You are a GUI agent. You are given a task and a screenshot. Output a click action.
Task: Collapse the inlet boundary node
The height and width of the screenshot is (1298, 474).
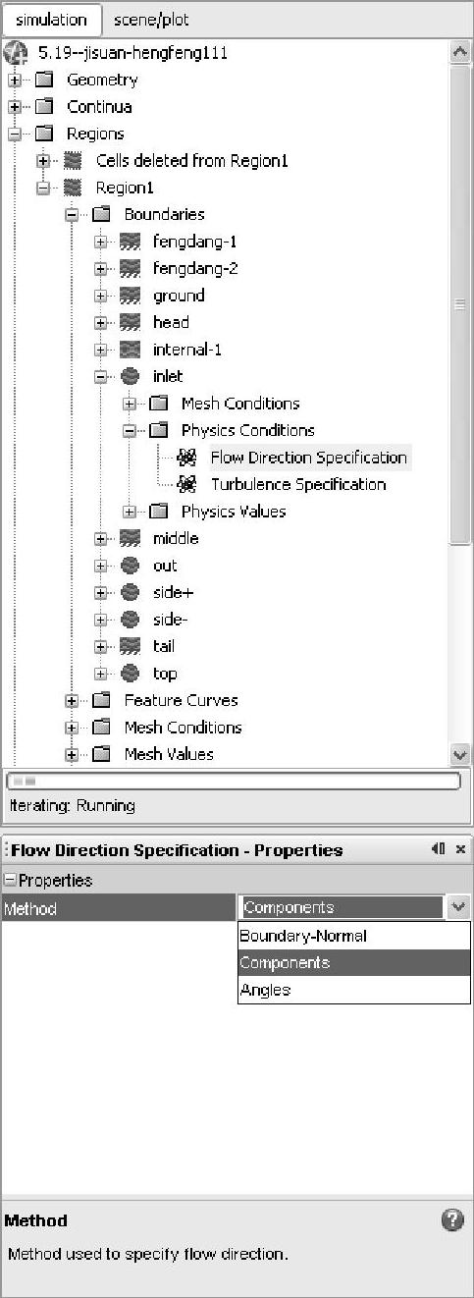click(101, 376)
